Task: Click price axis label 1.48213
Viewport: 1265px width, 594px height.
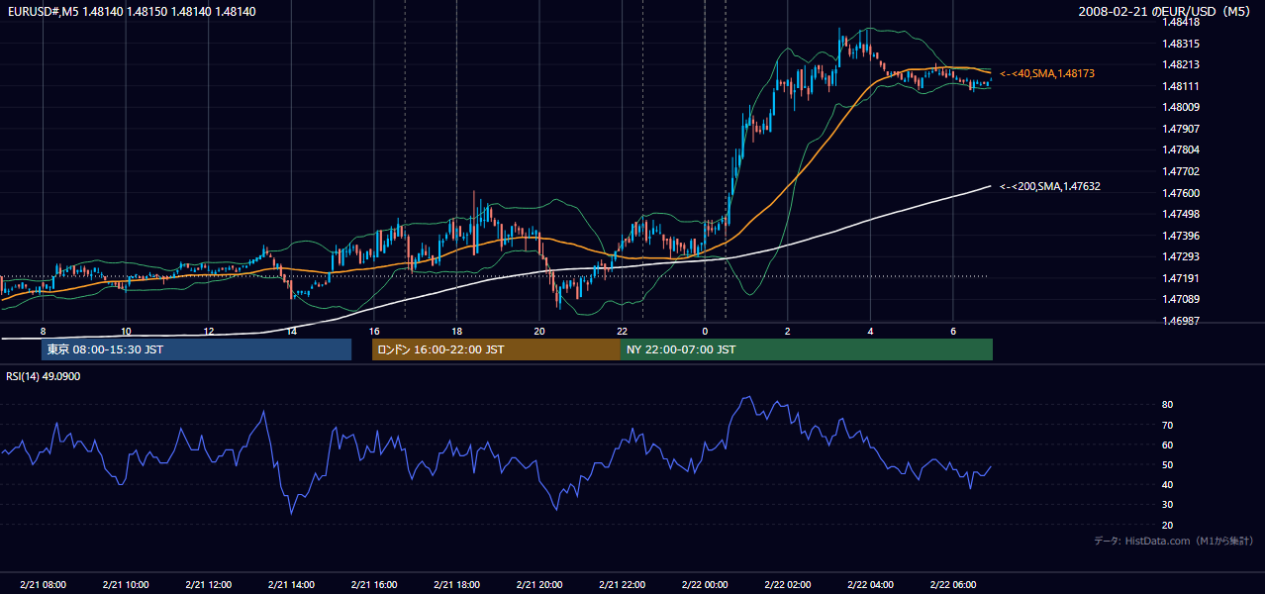Action: (x=1182, y=64)
